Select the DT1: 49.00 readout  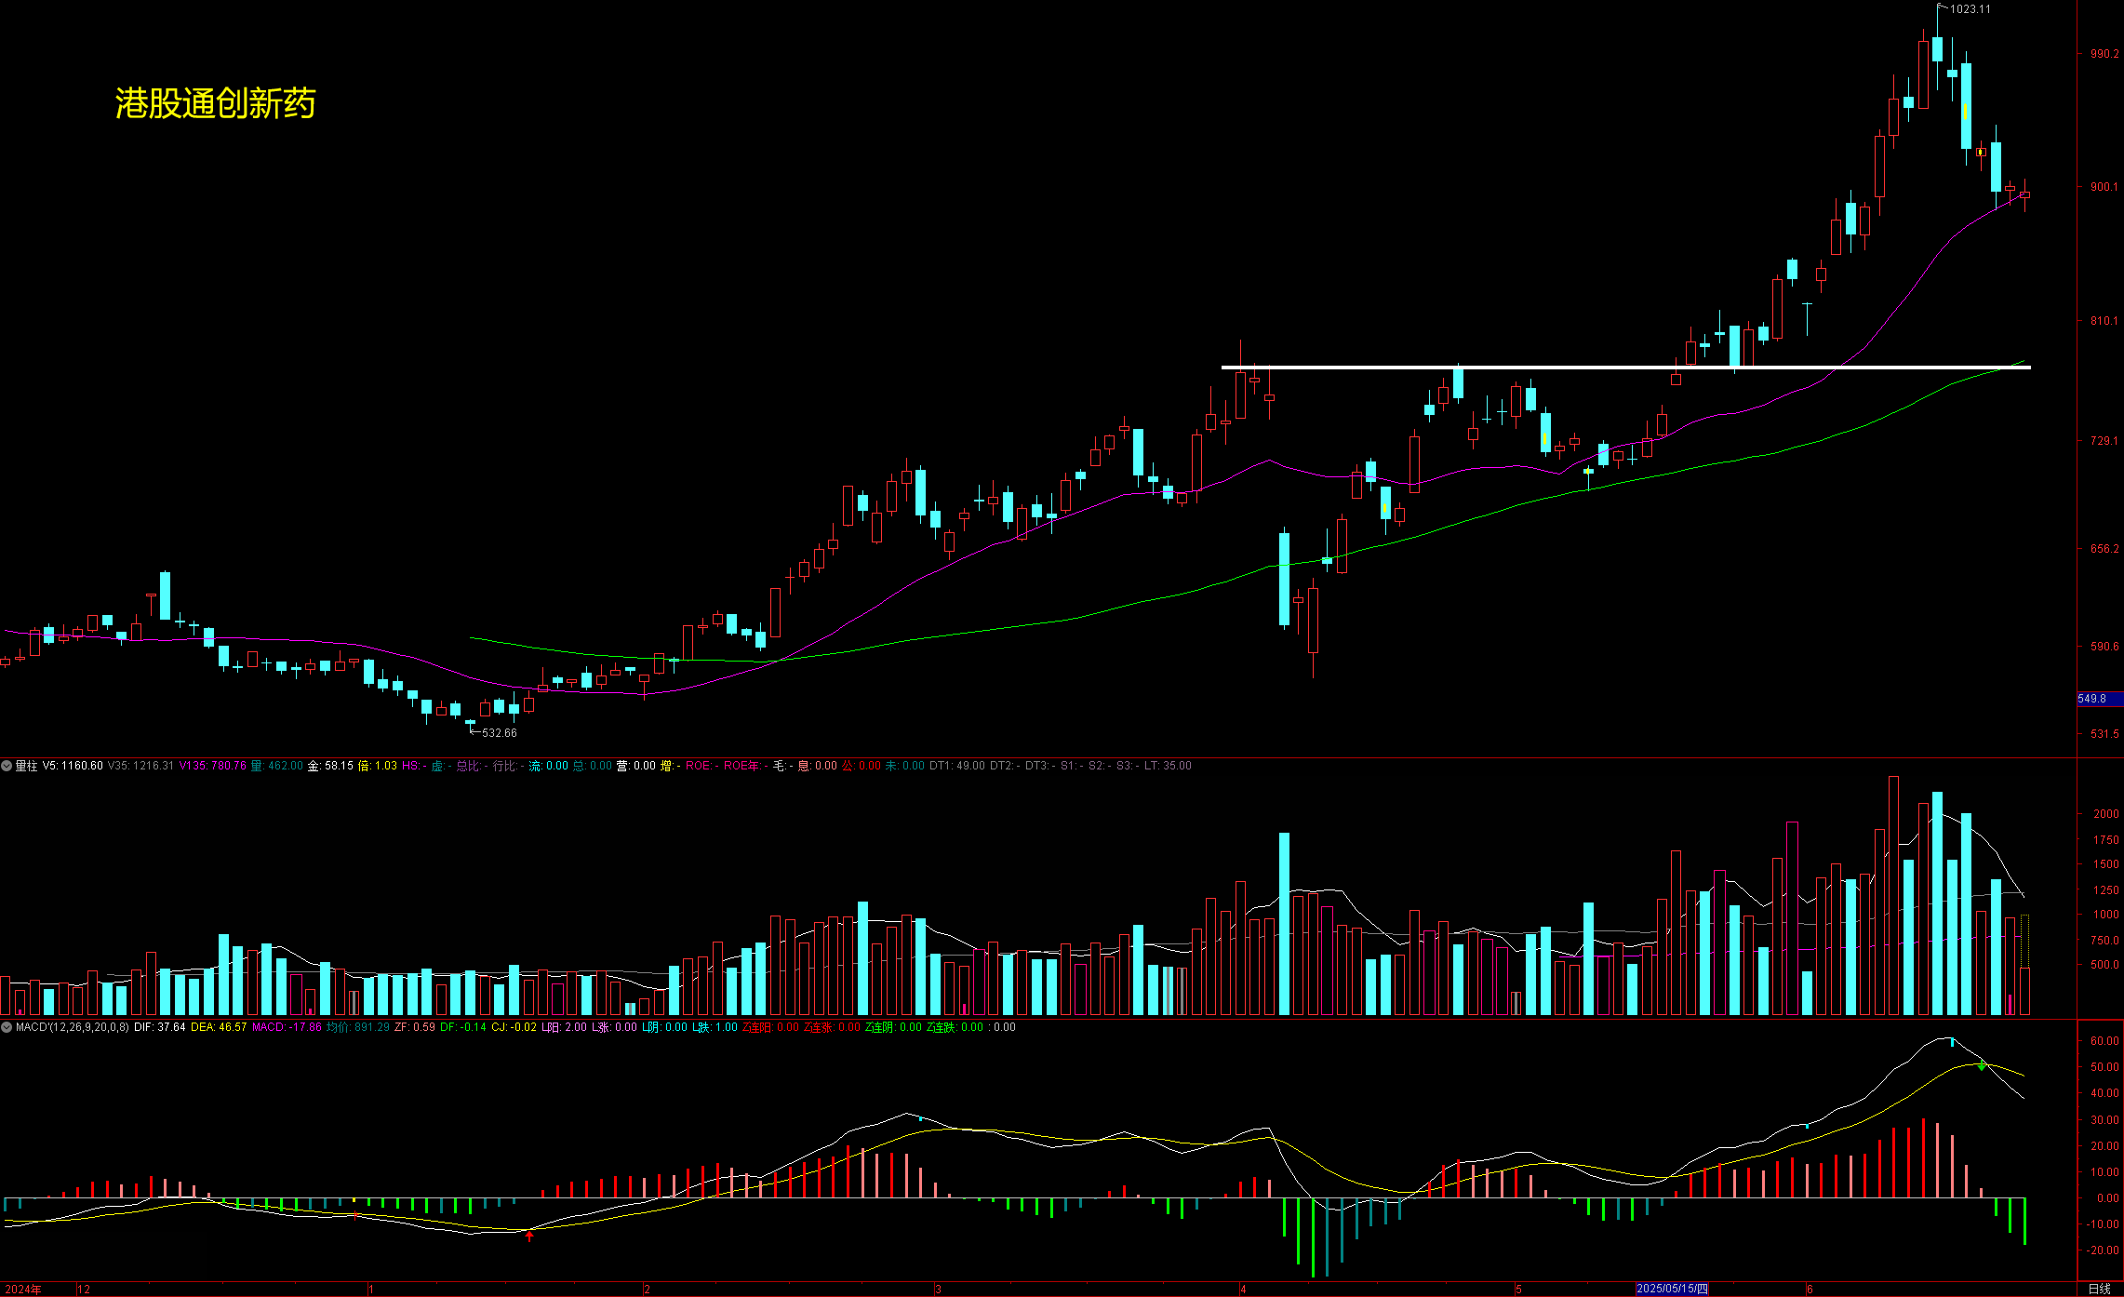(957, 766)
